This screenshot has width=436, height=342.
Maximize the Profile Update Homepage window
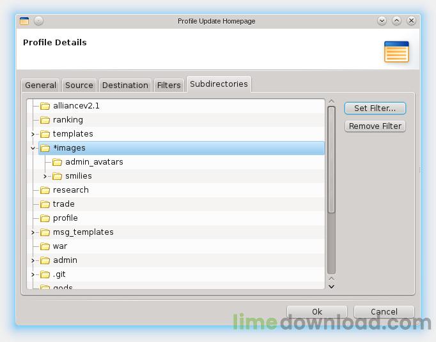point(397,21)
